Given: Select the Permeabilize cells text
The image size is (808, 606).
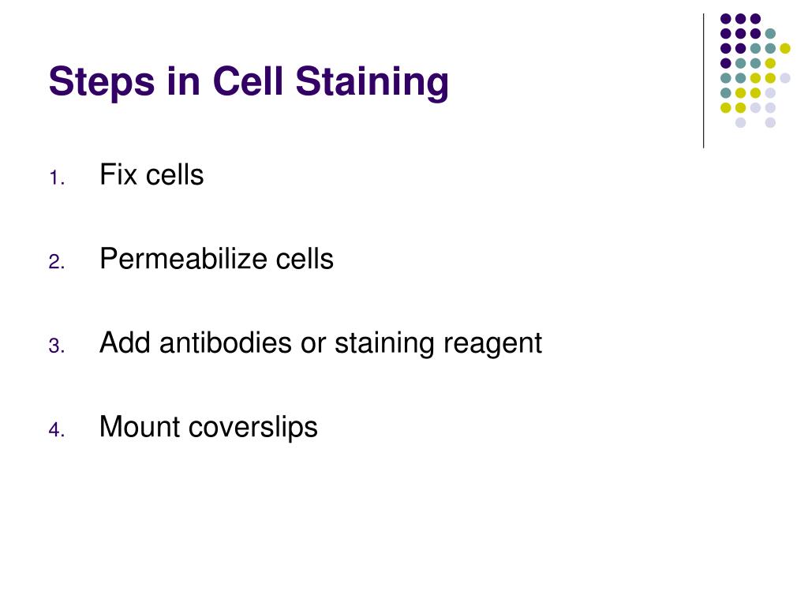Looking at the screenshot, I should (x=216, y=258).
